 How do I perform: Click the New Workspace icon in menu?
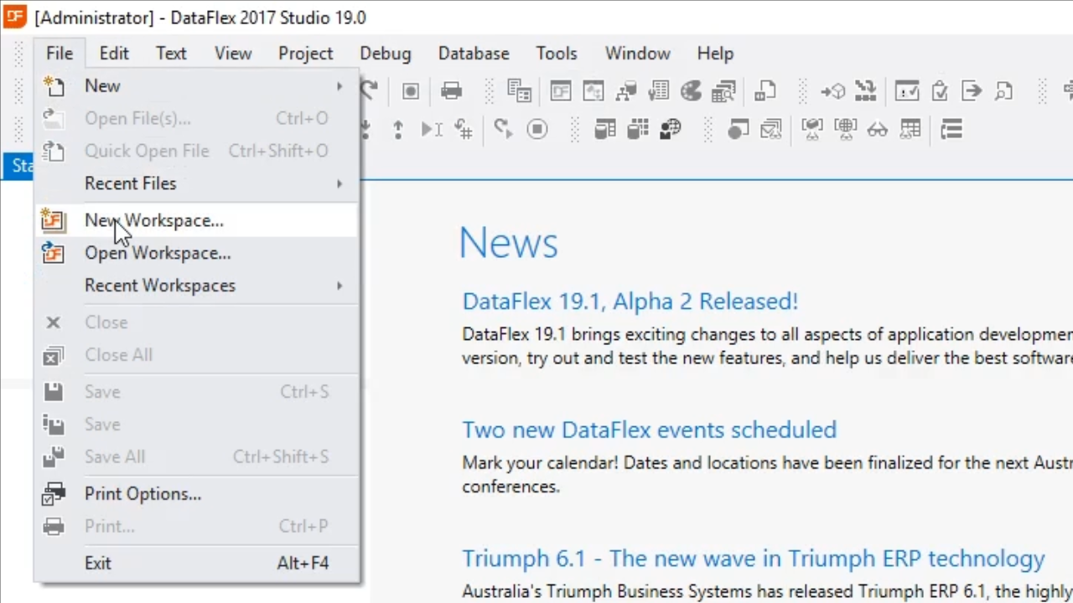pos(53,220)
